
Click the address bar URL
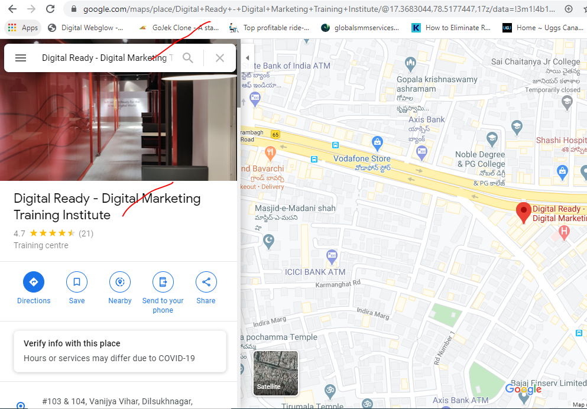(x=318, y=9)
